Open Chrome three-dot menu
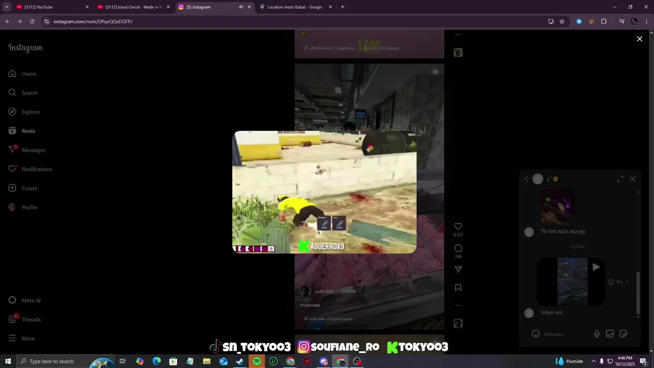The width and height of the screenshot is (654, 368). tap(646, 21)
